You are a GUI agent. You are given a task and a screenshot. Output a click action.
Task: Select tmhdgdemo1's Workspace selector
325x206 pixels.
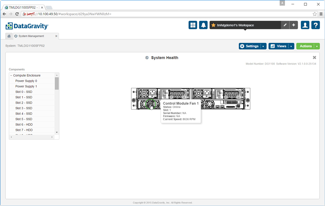tap(245, 25)
